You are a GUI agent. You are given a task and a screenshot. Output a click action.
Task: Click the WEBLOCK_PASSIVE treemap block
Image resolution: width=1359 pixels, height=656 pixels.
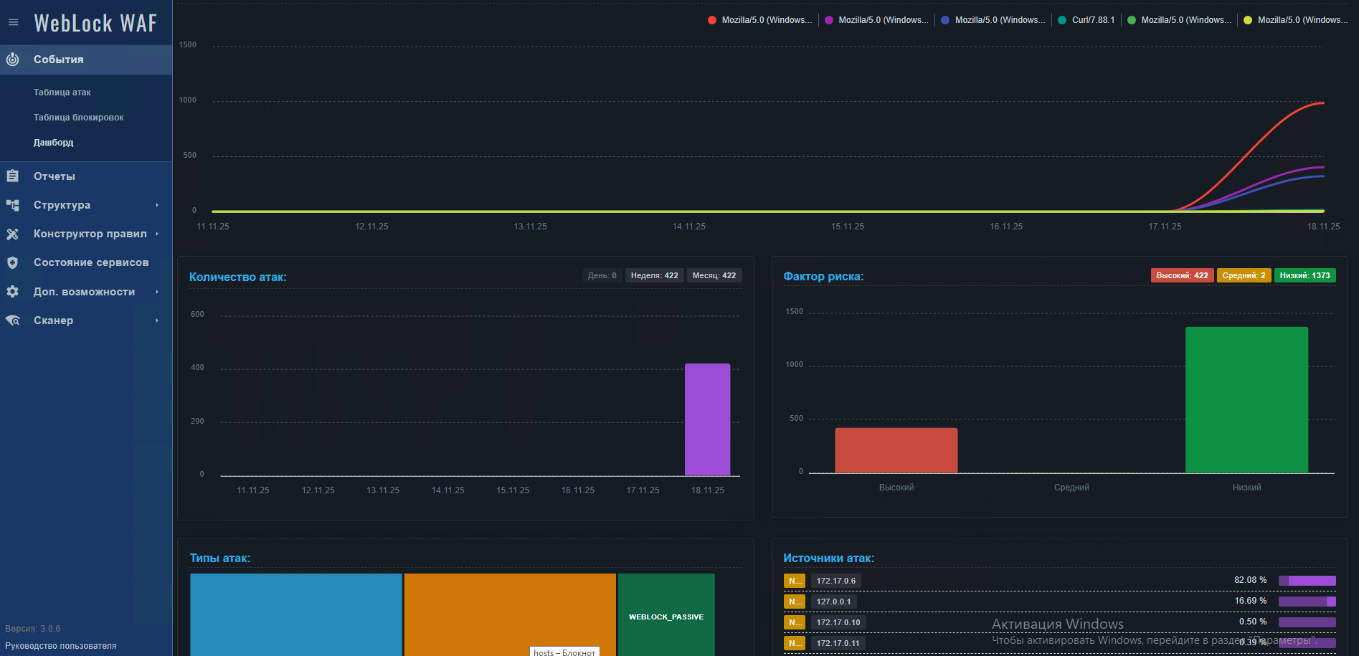[x=666, y=617]
